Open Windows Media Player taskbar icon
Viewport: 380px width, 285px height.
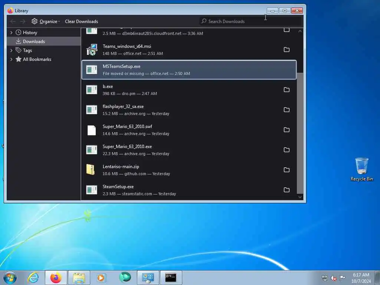pyautogui.click(x=101, y=278)
